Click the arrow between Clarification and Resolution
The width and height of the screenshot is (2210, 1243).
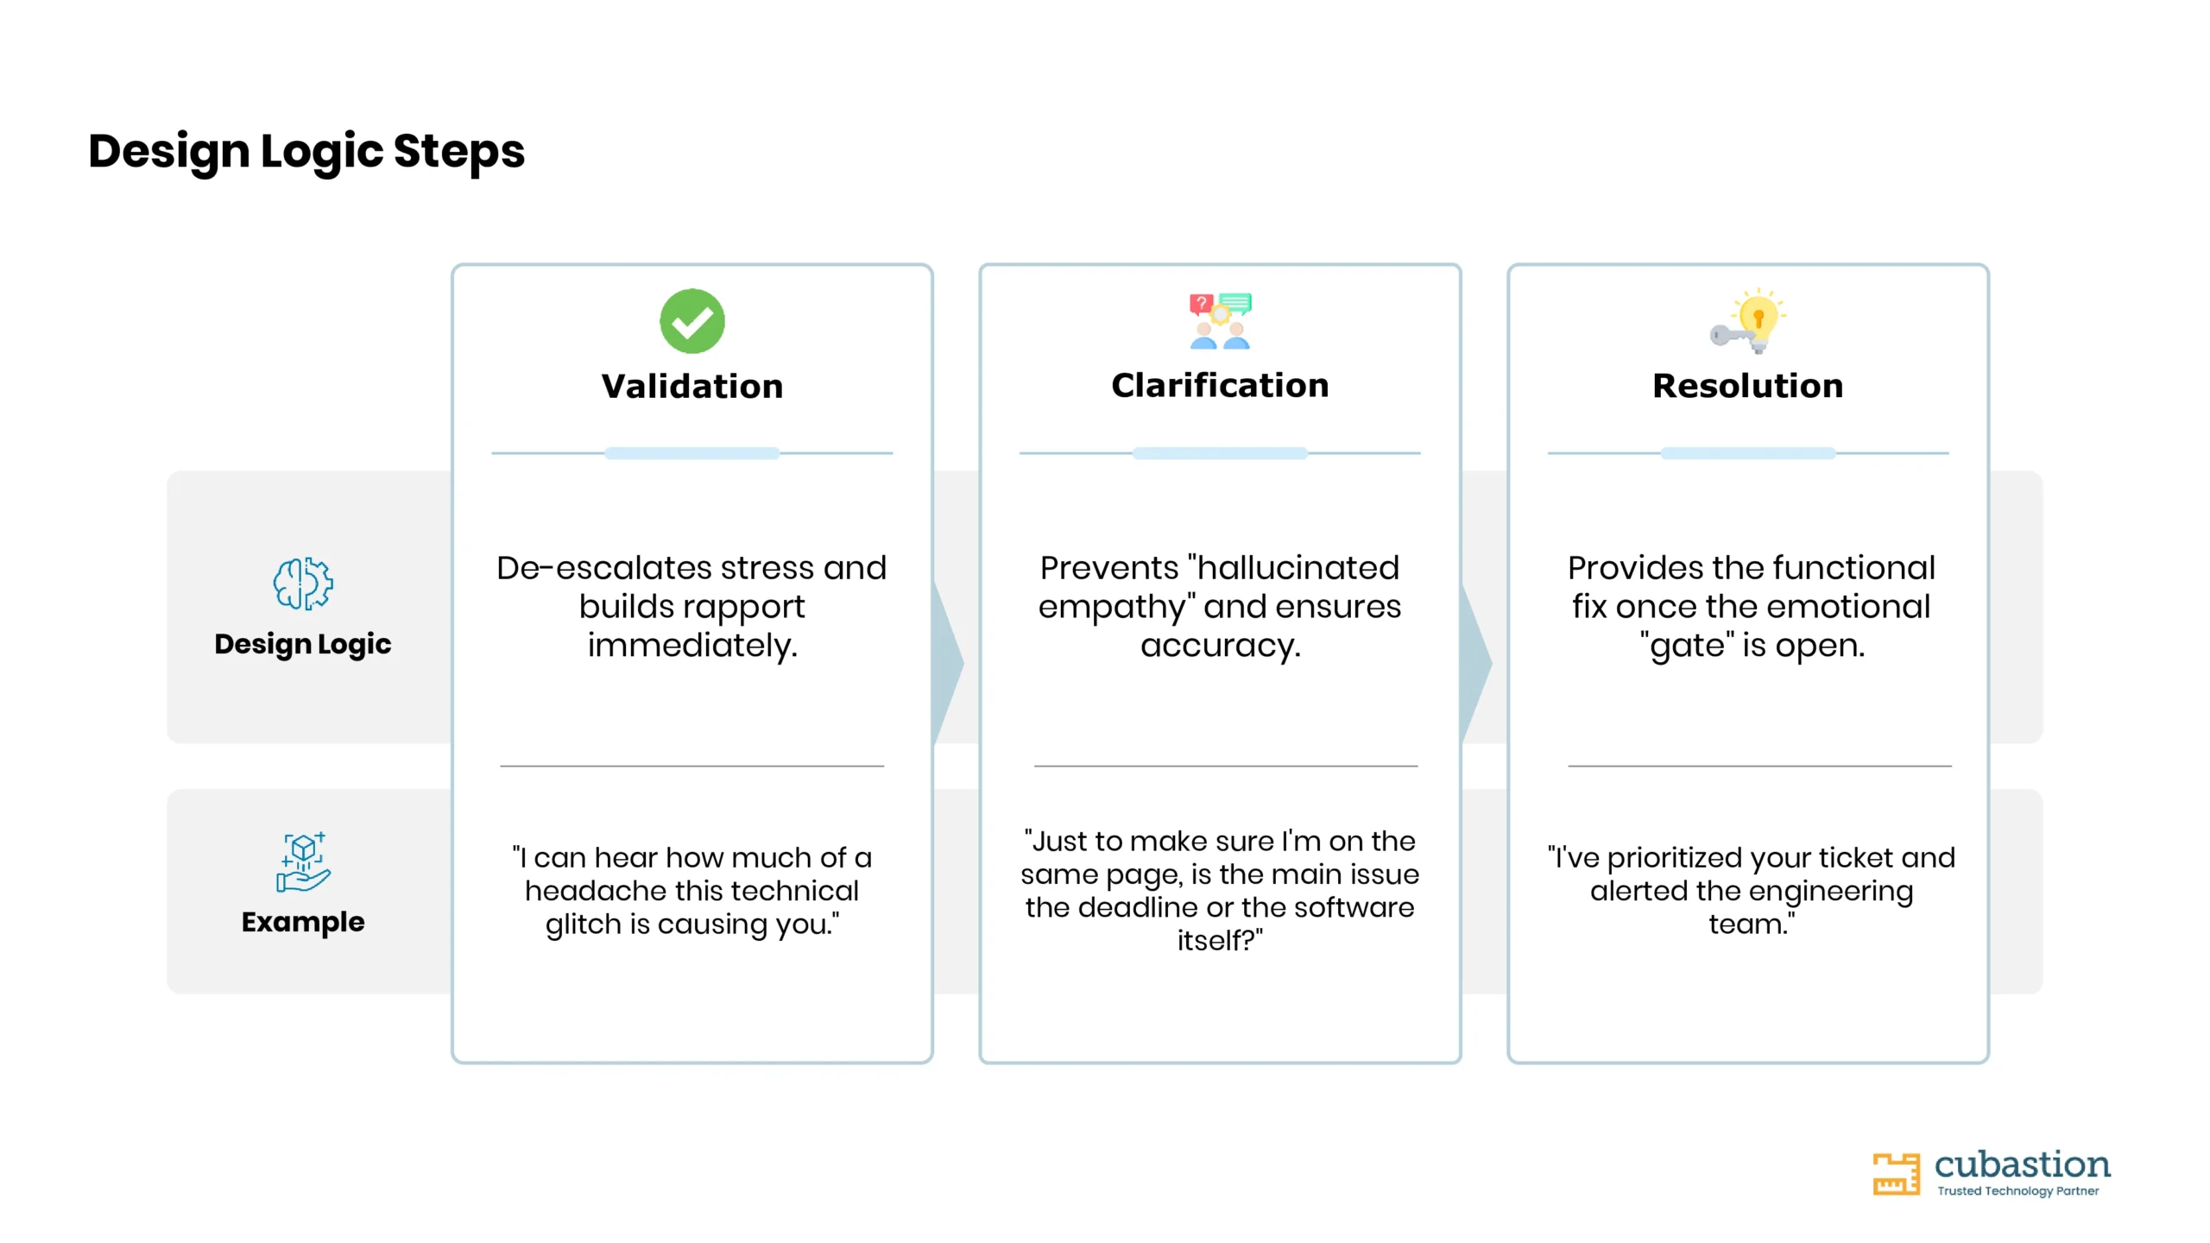click(1476, 663)
